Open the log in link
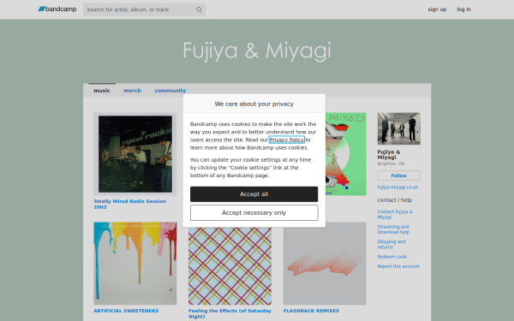Image resolution: width=514 pixels, height=321 pixels. [463, 9]
